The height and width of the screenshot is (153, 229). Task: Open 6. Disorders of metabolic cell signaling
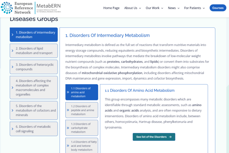[x=34, y=129]
